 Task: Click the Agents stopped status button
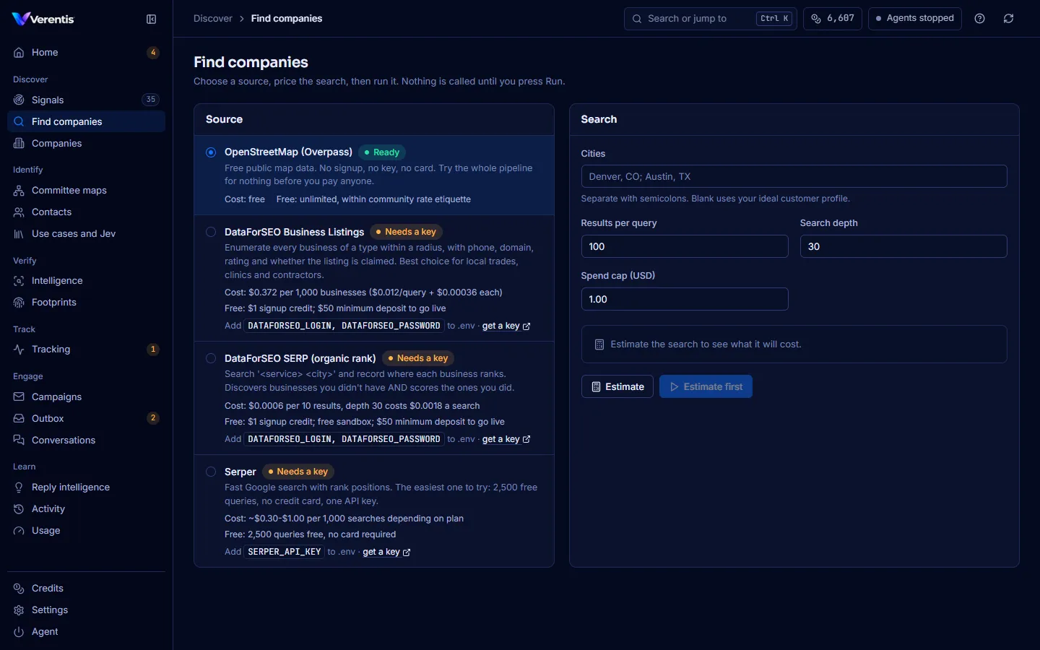[914, 19]
